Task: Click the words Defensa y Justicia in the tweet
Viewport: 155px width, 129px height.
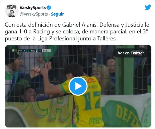Action: click(121, 25)
